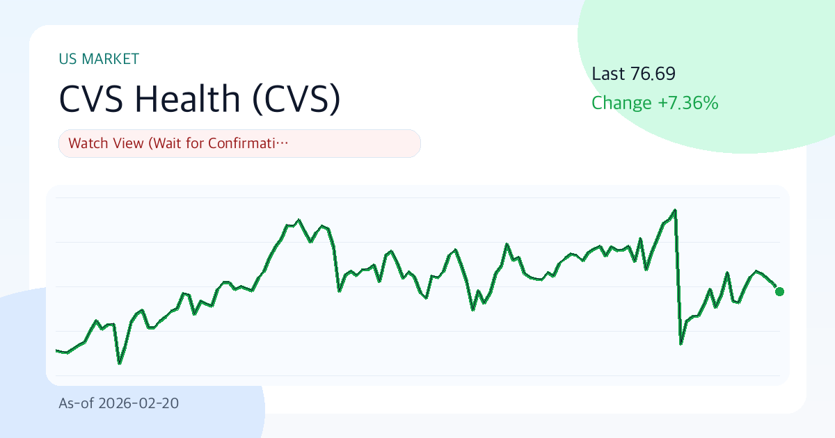Image resolution: width=835 pixels, height=438 pixels.
Task: Click the first major peak of the price line
Action: coord(299,220)
